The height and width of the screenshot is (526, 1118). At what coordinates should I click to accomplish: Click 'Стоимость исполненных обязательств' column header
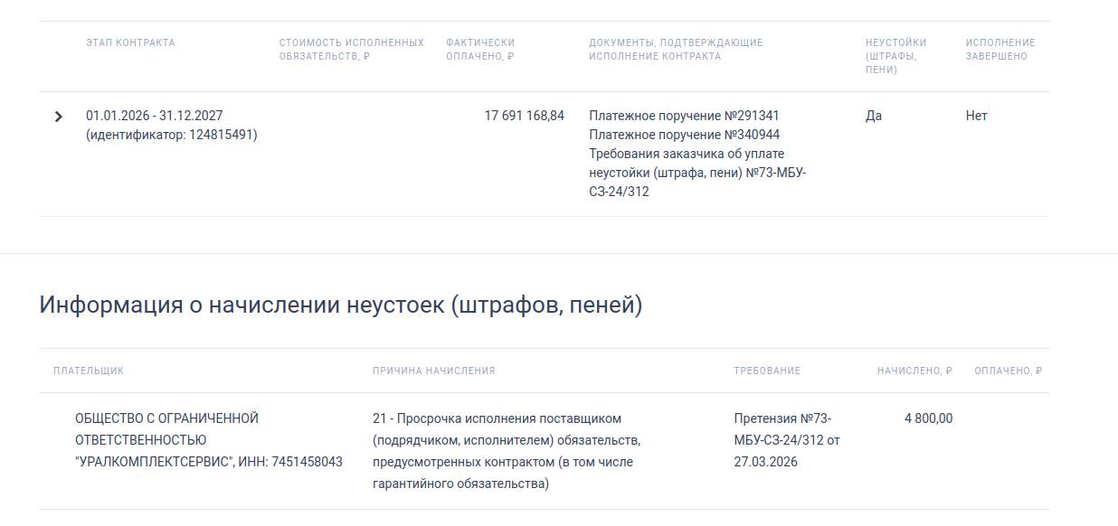point(351,49)
